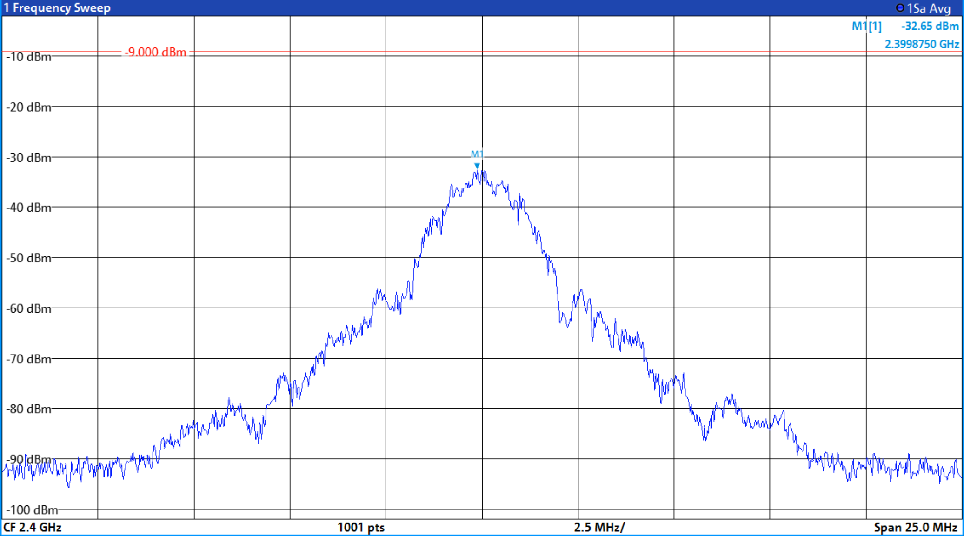Click the M1 label above the marker
Image resolution: width=964 pixels, height=536 pixels.
tap(477, 154)
